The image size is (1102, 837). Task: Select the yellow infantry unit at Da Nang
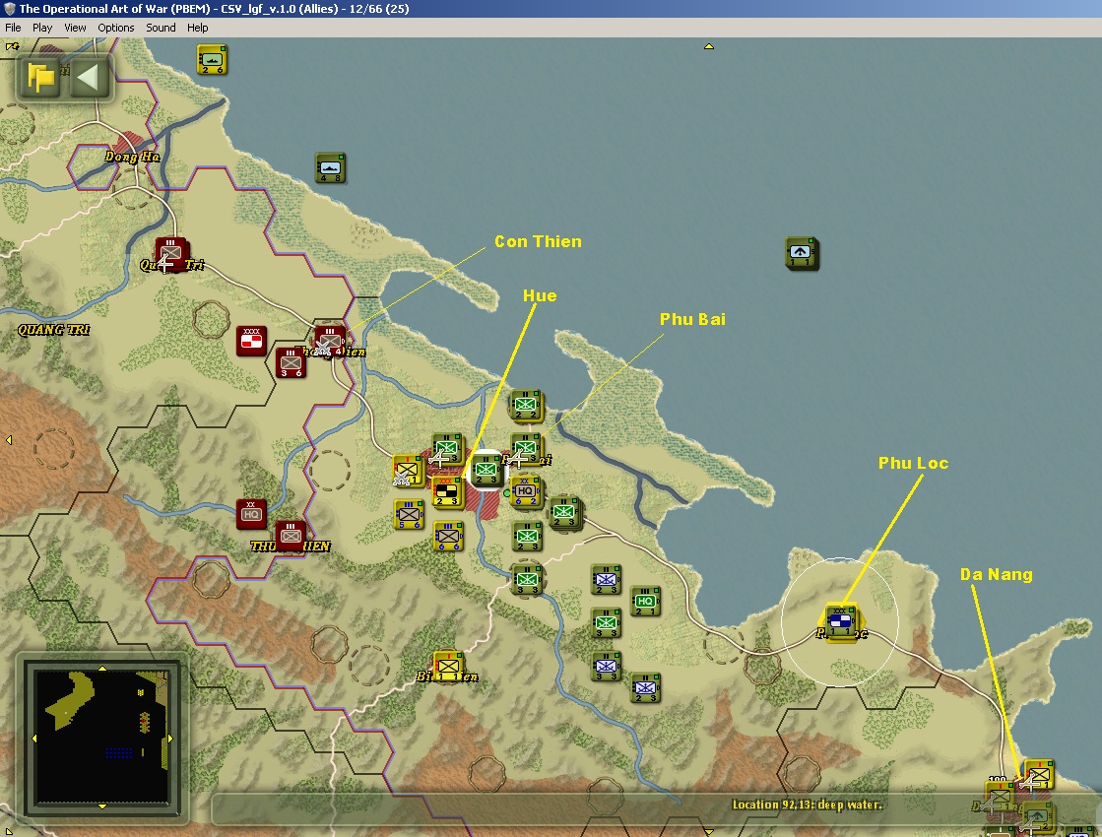1039,775
